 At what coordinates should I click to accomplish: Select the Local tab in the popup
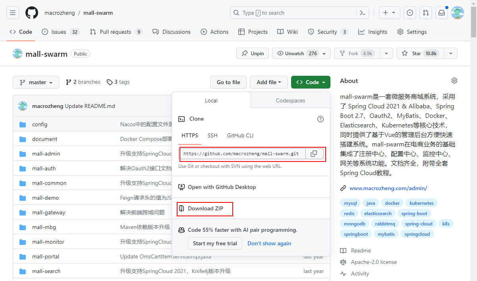coord(211,100)
